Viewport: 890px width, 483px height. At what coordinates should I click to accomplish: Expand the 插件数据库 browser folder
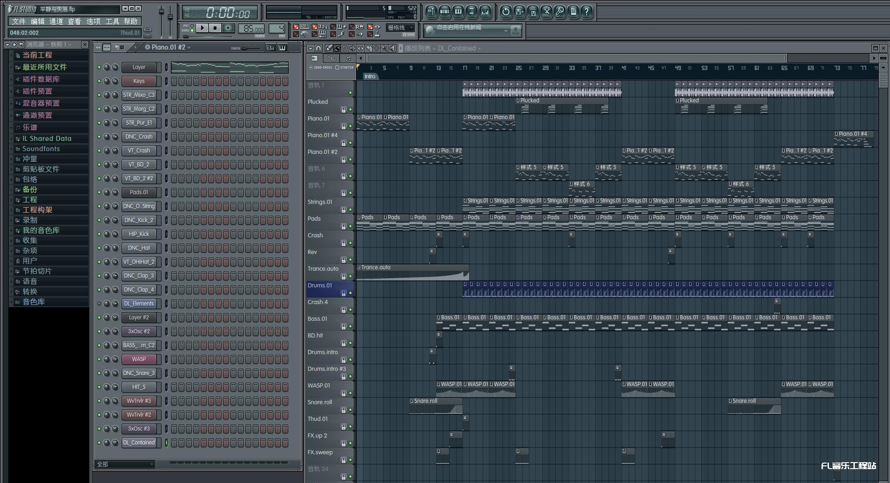51,79
